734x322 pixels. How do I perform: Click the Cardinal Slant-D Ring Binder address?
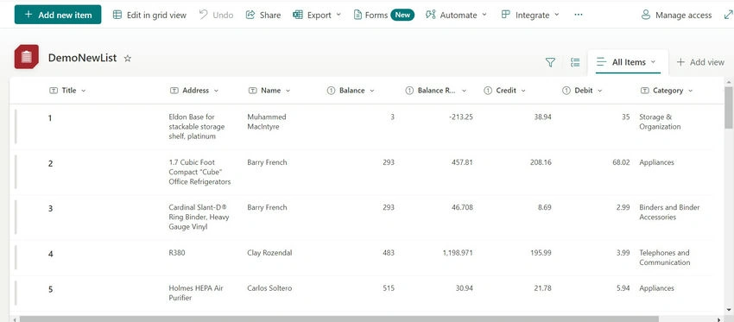[199, 218]
